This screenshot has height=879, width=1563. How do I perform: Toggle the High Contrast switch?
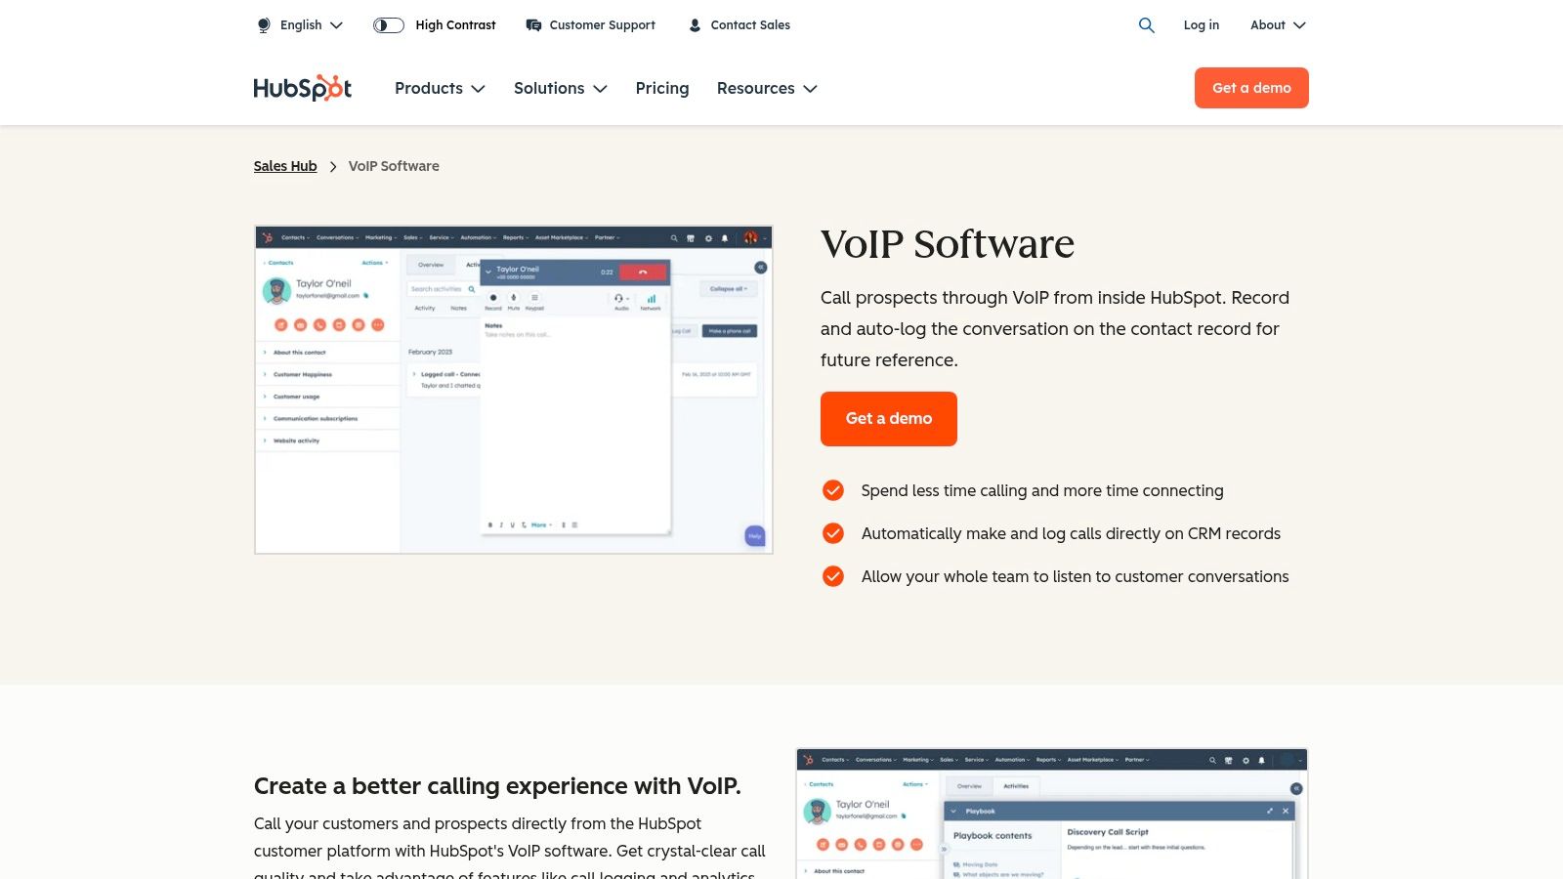click(x=389, y=25)
